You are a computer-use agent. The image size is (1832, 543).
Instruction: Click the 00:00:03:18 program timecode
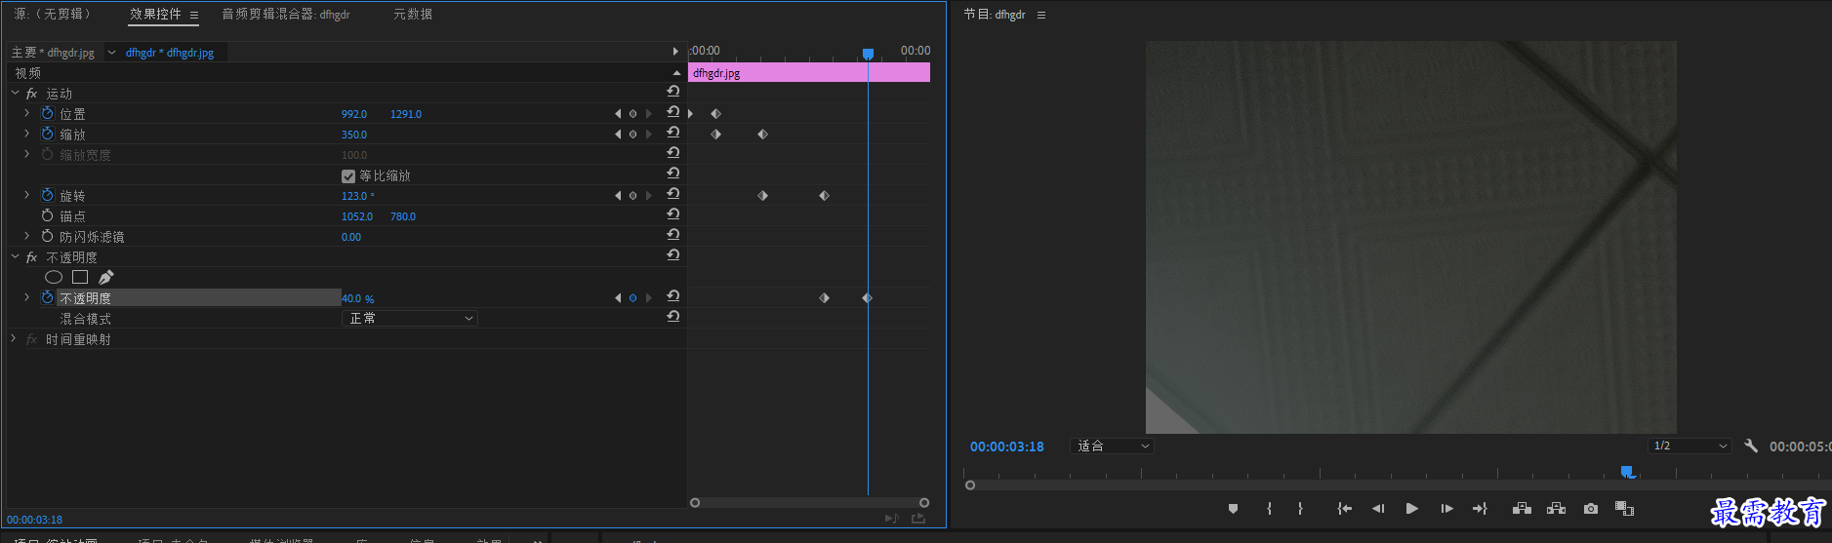point(1007,446)
